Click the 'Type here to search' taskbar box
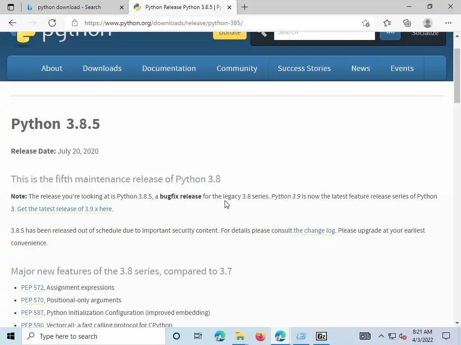461x345 pixels. pyautogui.click(x=94, y=336)
